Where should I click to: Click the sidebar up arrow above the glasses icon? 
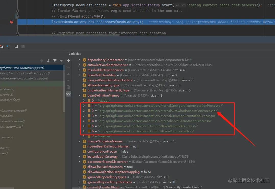(x=68, y=74)
